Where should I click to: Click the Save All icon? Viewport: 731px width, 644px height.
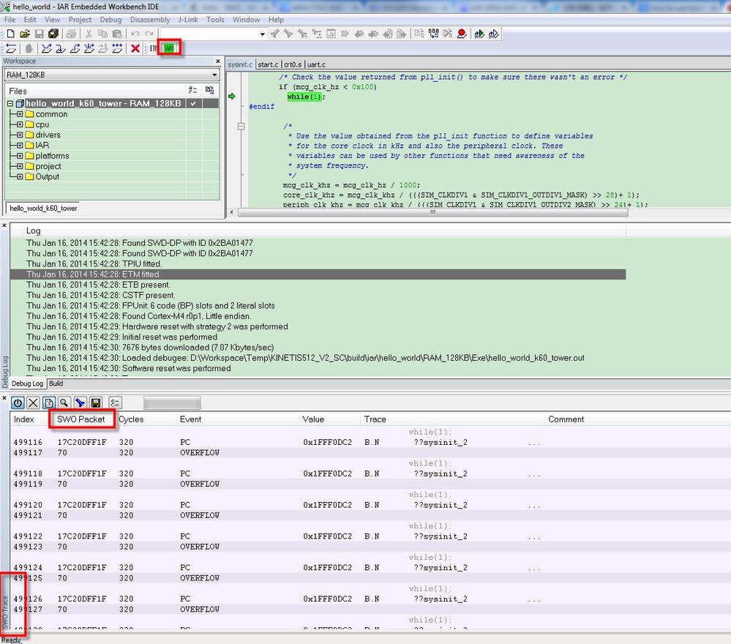53,34
